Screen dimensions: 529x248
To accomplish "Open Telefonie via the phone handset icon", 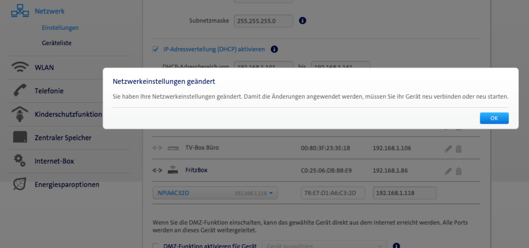I will pyautogui.click(x=20, y=91).
